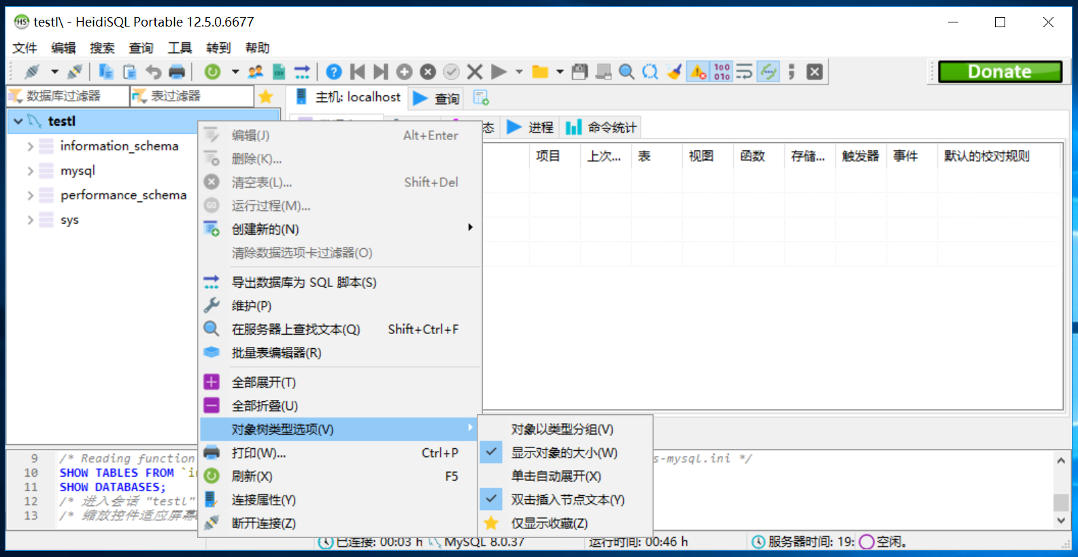This screenshot has height=557, width=1078.
Task: Click the export database as SQL toolbar icon
Action: pyautogui.click(x=302, y=71)
